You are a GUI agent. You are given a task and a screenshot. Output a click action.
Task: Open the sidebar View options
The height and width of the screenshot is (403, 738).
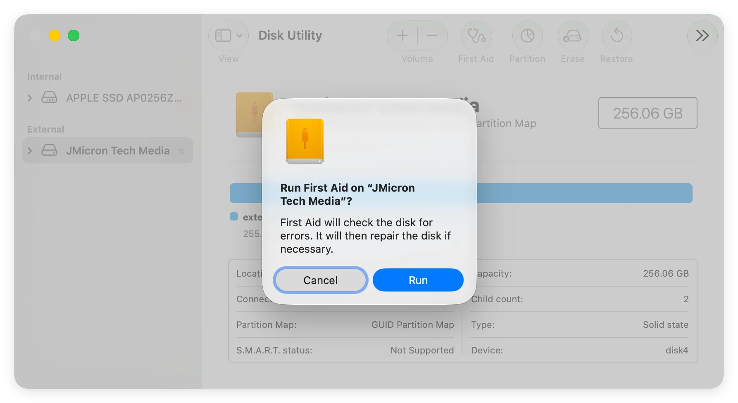228,36
